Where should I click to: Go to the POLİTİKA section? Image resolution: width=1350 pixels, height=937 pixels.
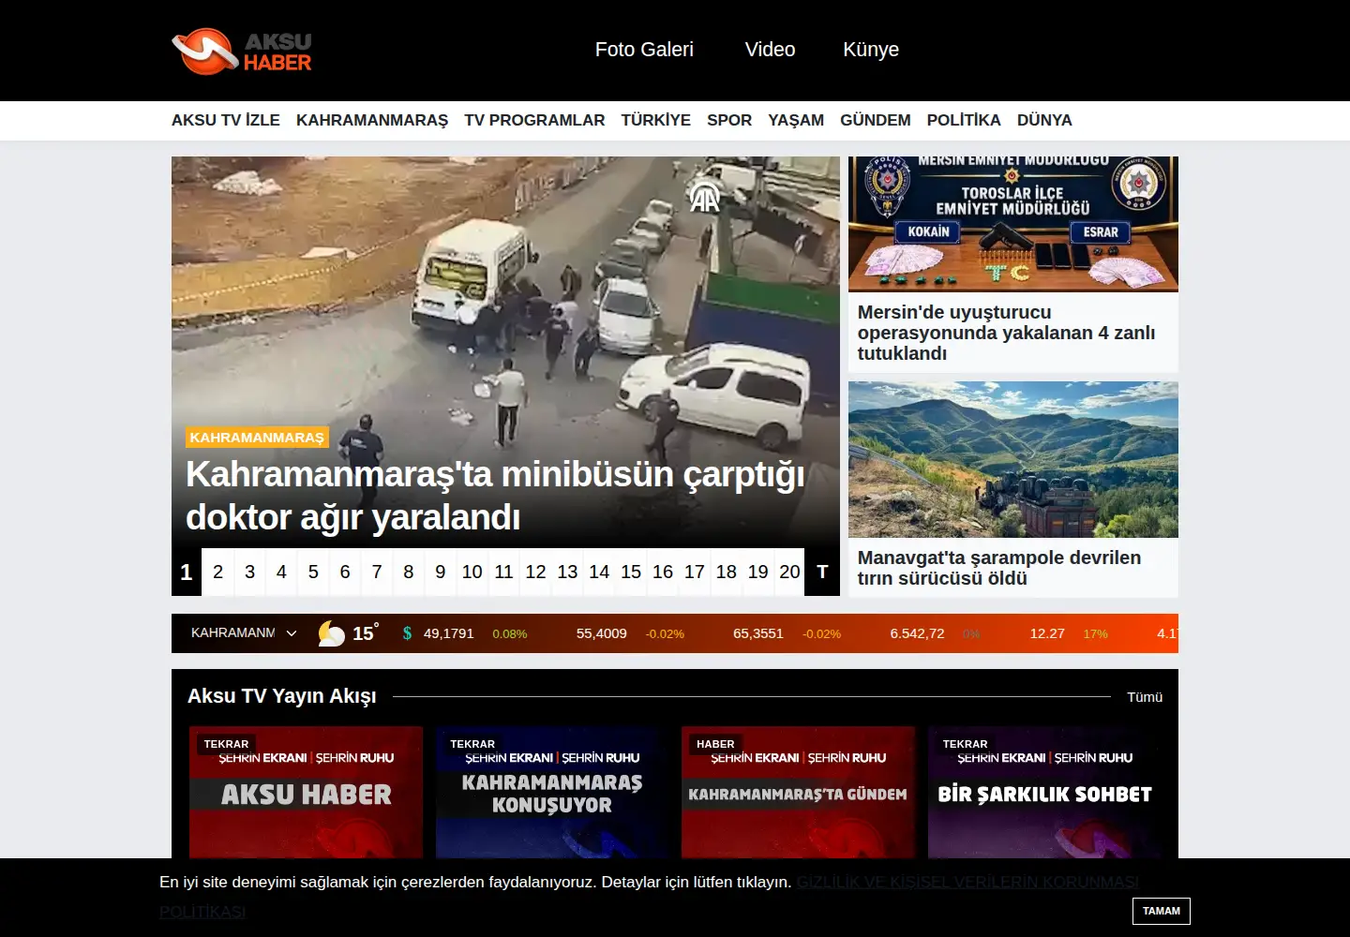click(964, 120)
